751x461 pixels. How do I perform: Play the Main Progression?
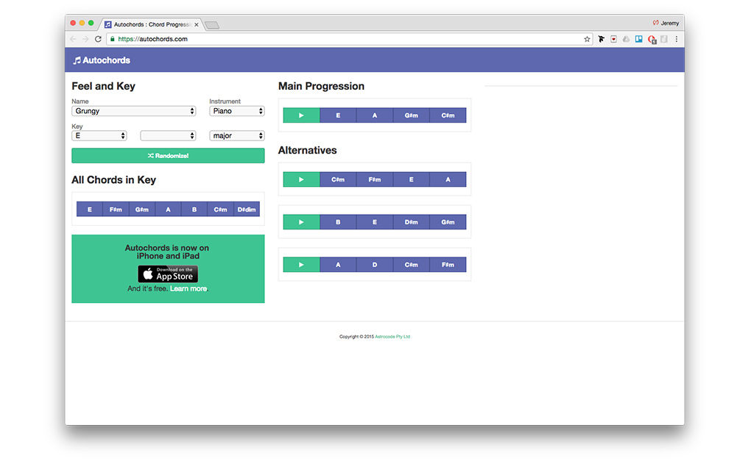tap(301, 115)
